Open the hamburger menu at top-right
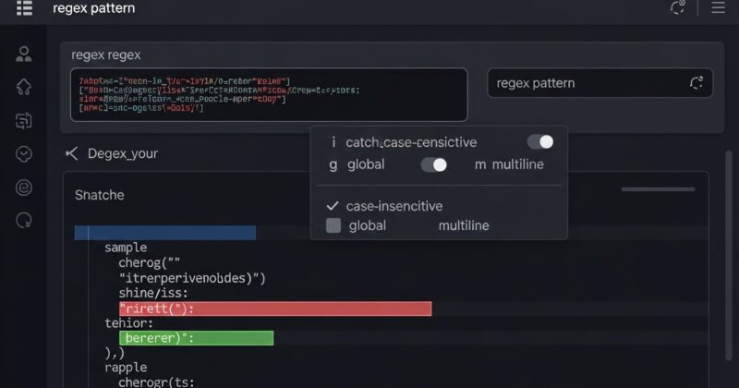The image size is (739, 388). 718,8
